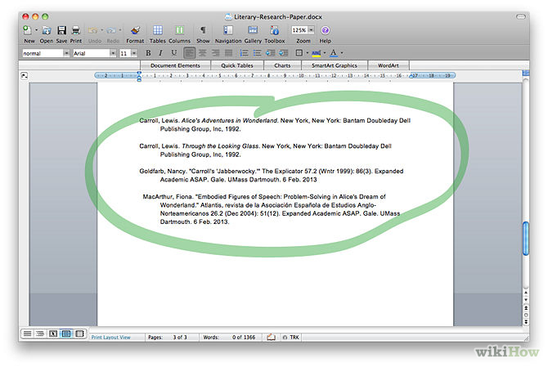Click the New document icon
Screen dimensions: 548x367
click(x=29, y=29)
